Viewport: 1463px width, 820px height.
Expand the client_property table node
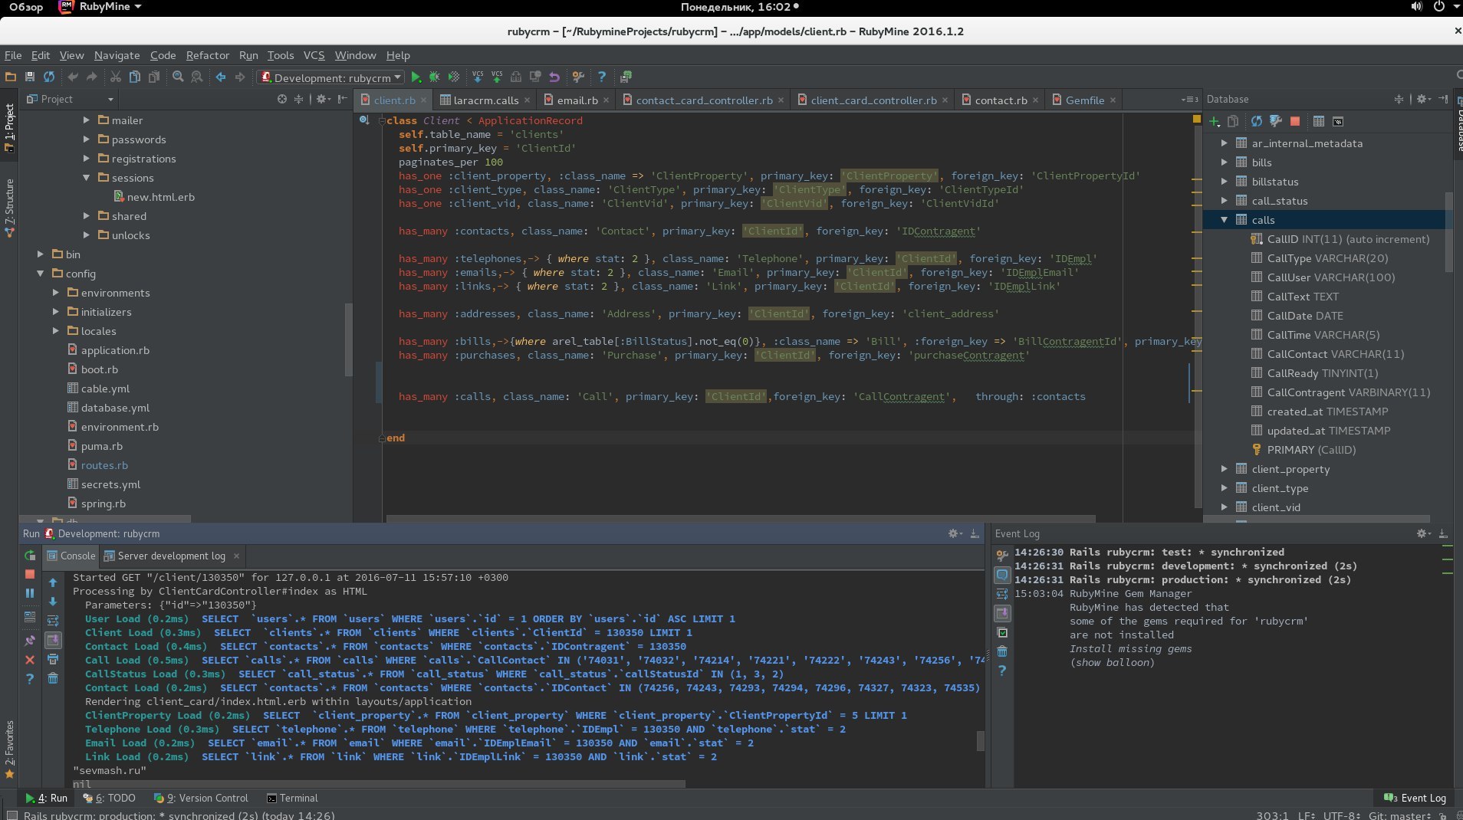coord(1224,469)
